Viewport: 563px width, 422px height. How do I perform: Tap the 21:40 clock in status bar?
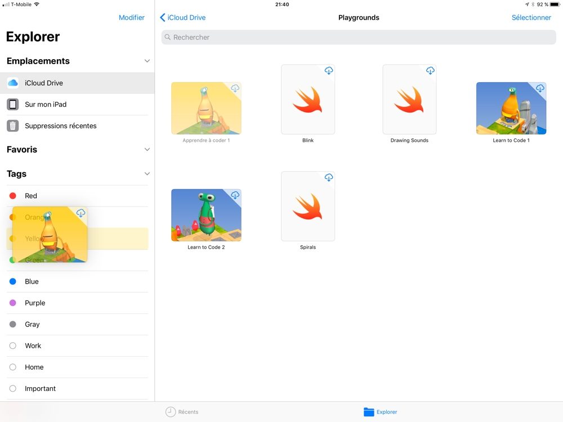[282, 5]
